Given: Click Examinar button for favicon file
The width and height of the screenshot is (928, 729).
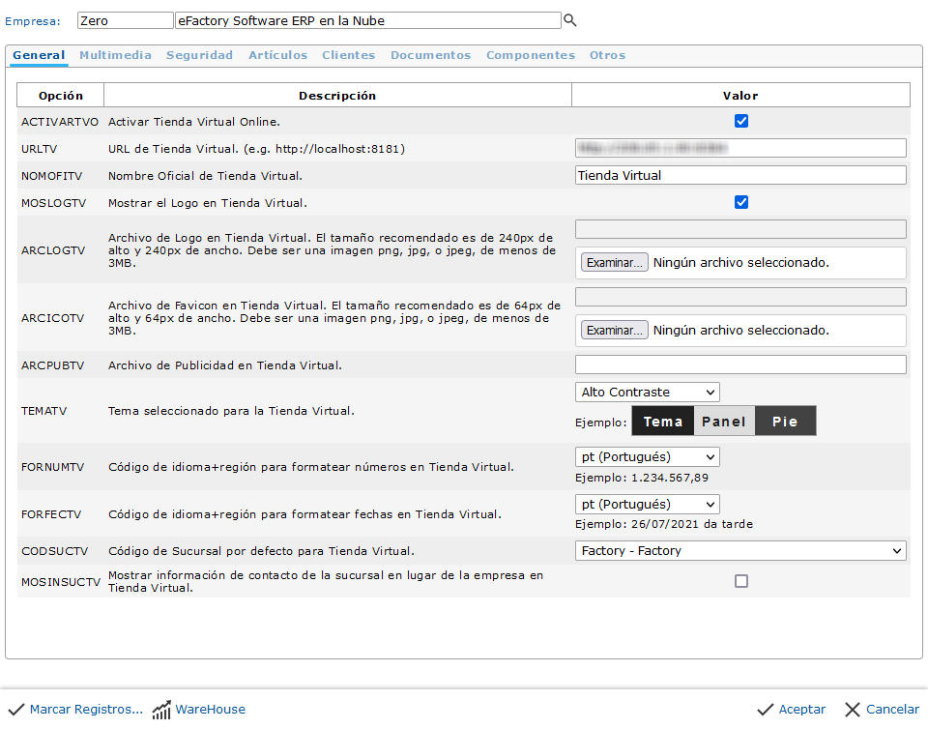Looking at the screenshot, I should pos(614,331).
